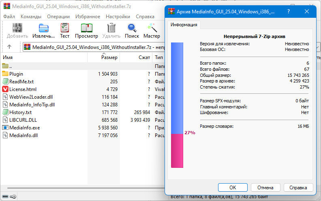This screenshot has width=321, height=201.
Task: Run the Test (Тест) archive tool
Action: (x=65, y=28)
